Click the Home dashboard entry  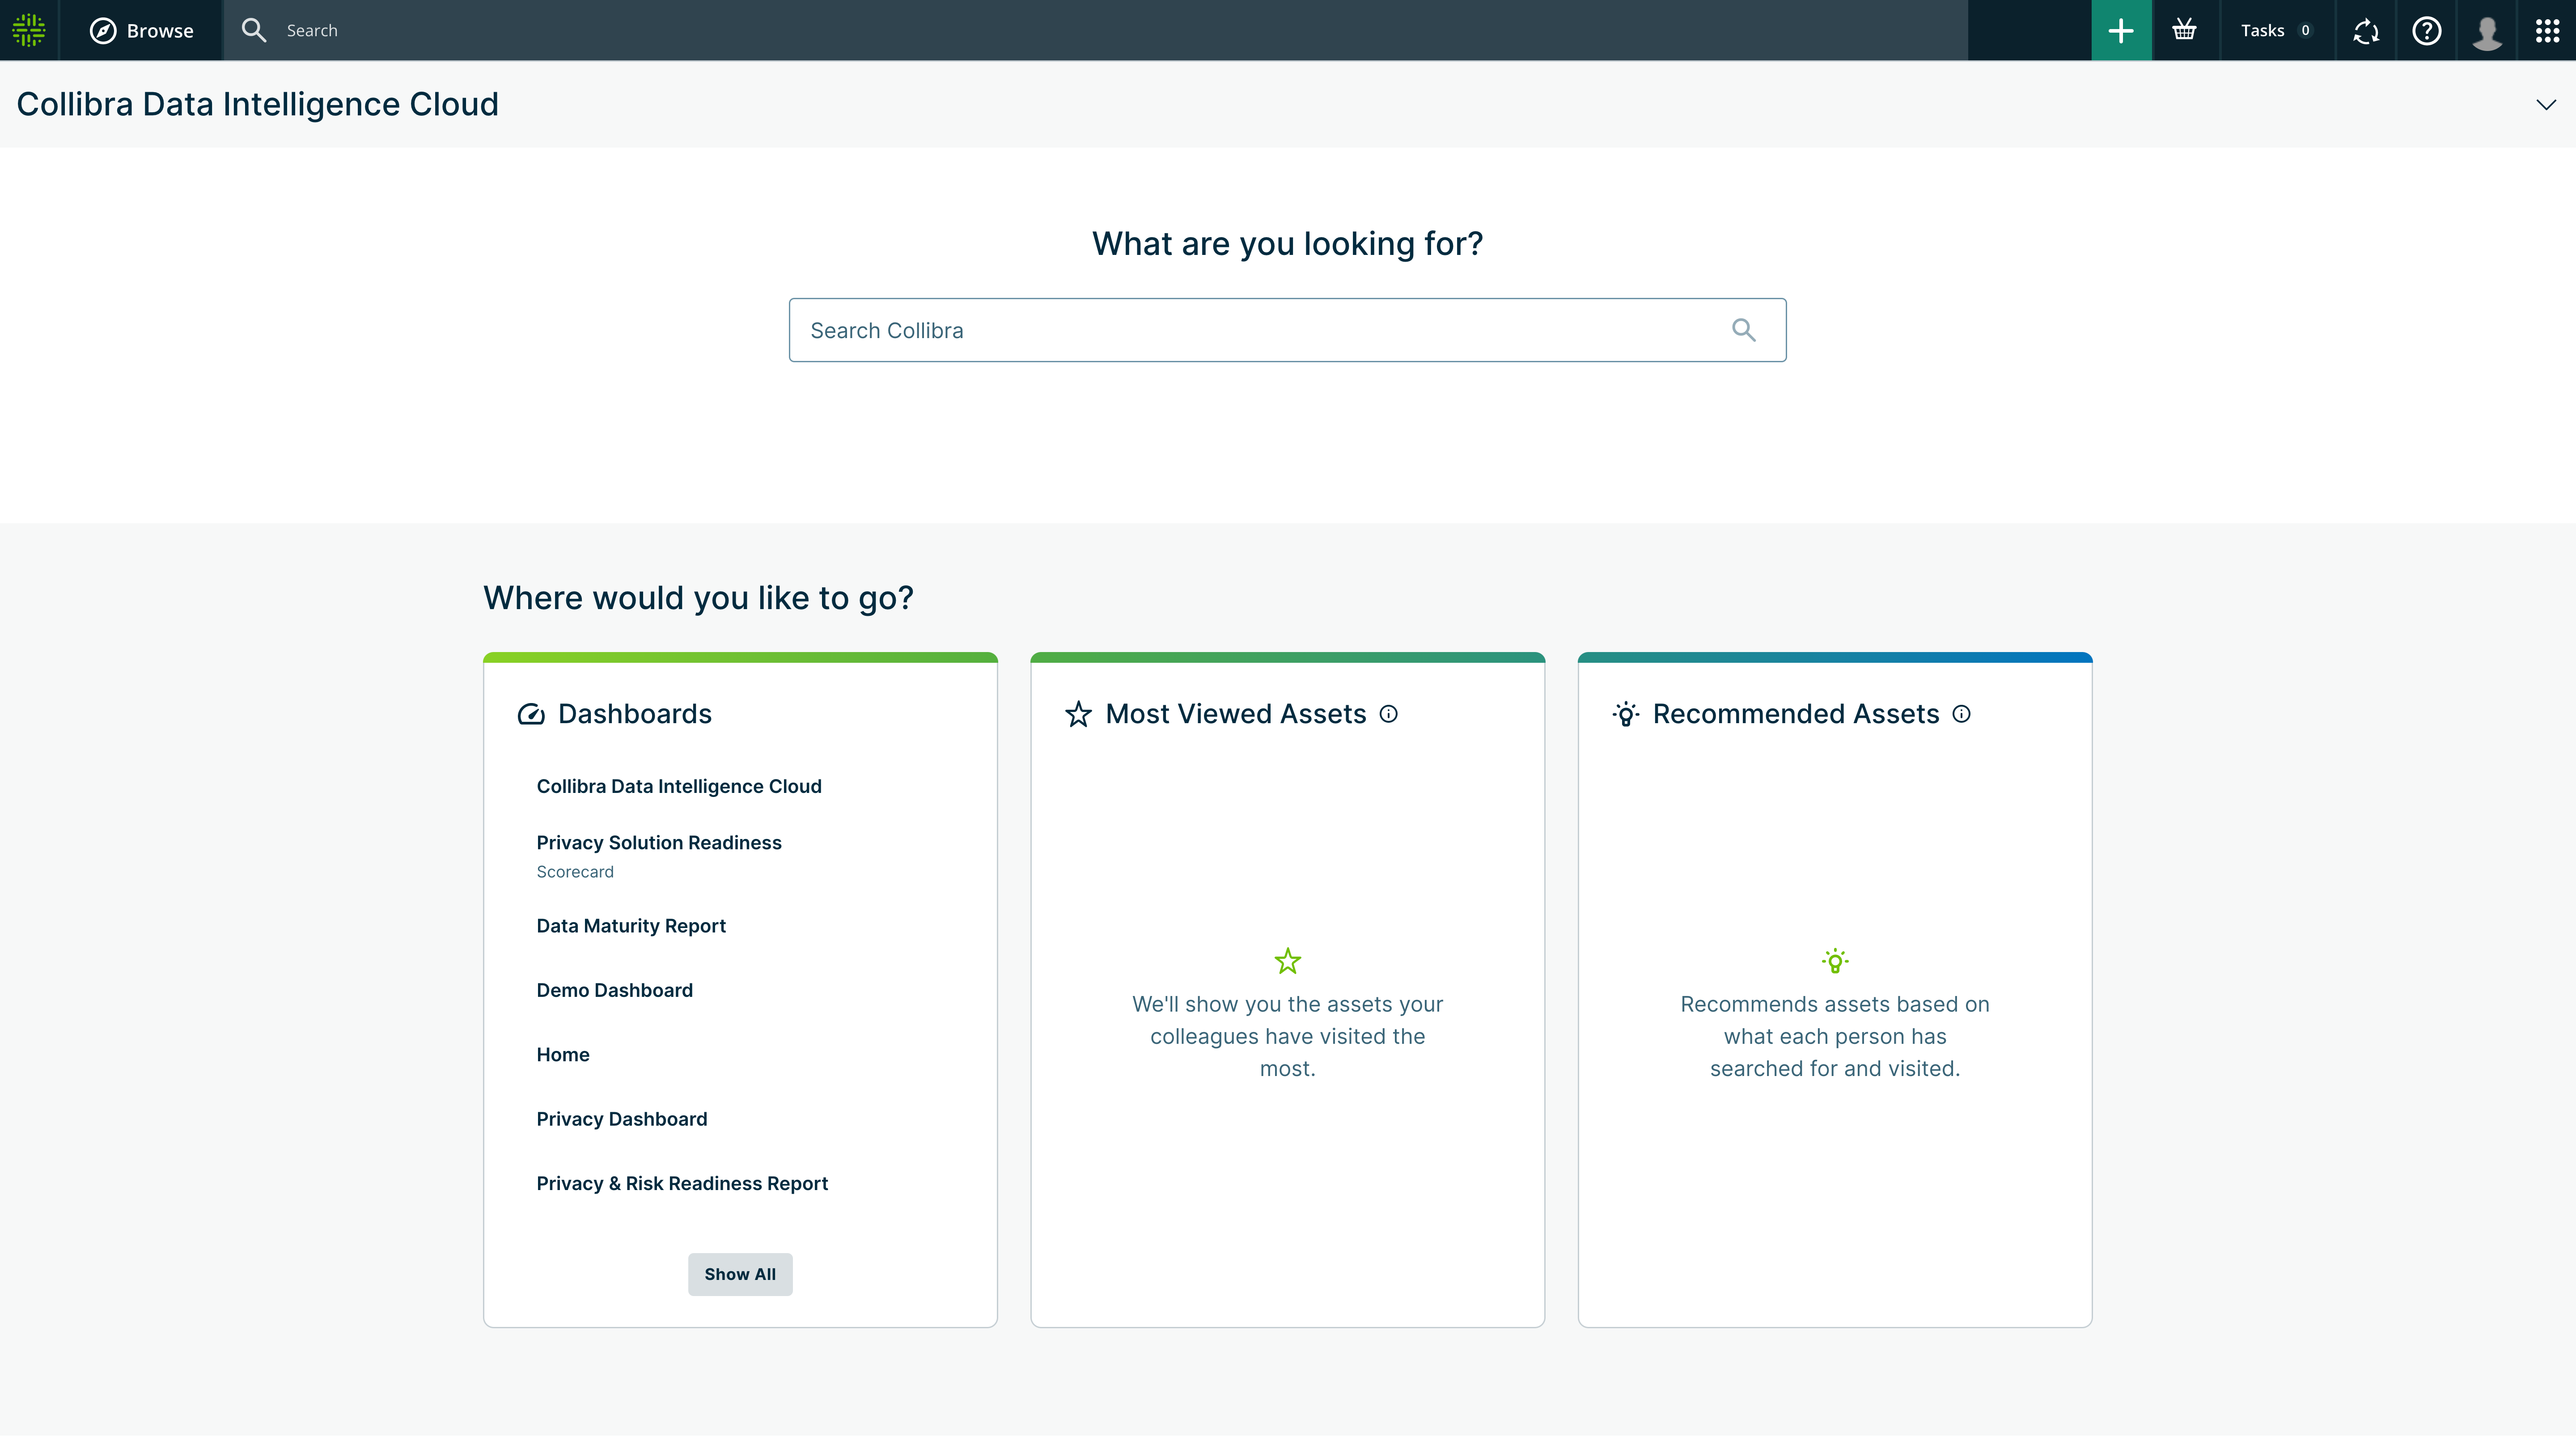click(562, 1054)
